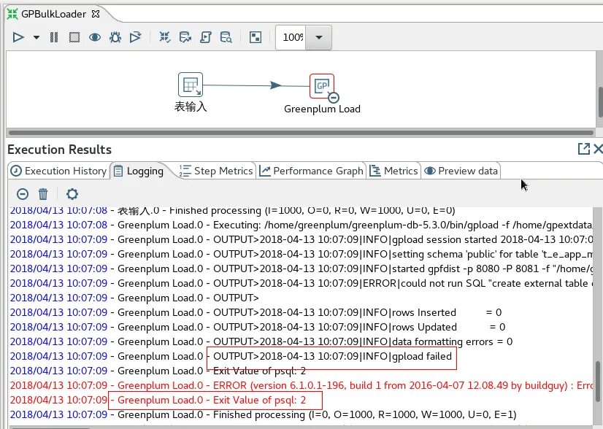Open the Step Metrics tab

pos(216,171)
